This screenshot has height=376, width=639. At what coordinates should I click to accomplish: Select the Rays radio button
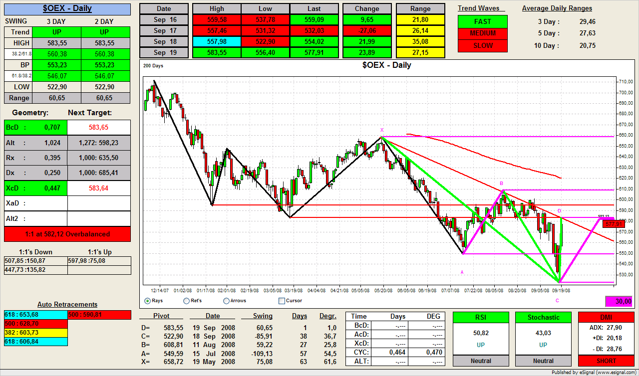pyautogui.click(x=148, y=301)
